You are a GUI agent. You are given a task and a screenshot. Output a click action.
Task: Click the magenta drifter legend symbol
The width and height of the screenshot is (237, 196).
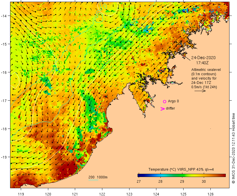tap(163, 109)
